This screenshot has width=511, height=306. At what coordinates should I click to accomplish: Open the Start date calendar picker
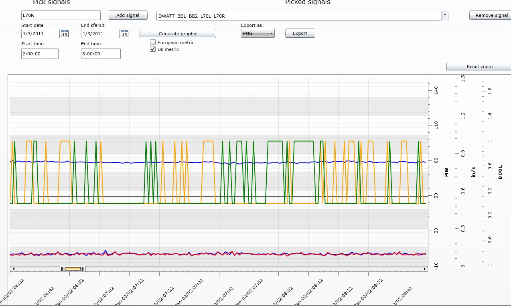65,34
